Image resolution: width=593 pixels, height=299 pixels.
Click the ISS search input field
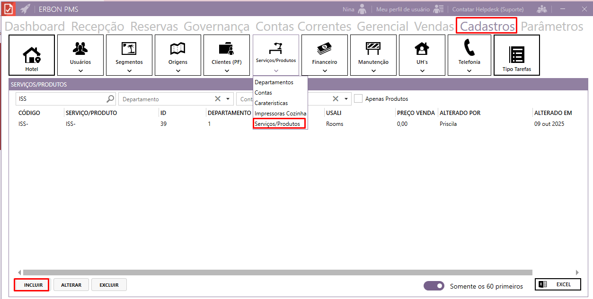62,99
